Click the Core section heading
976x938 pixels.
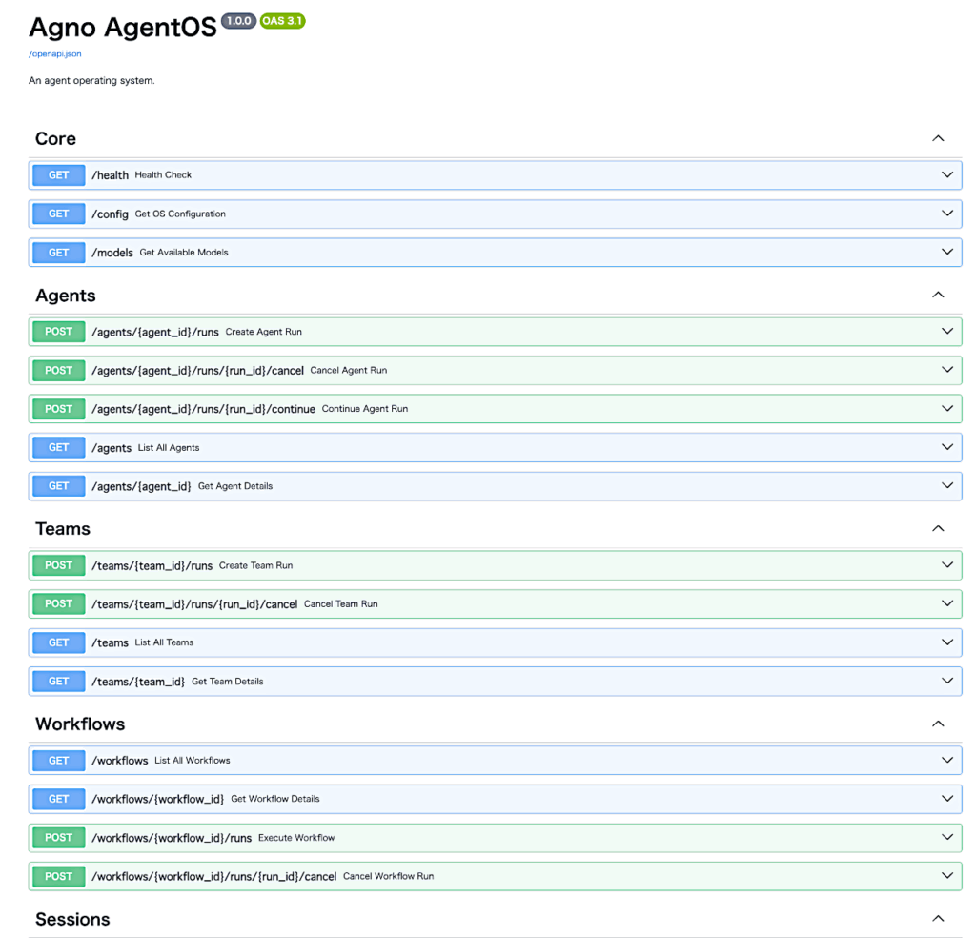click(x=55, y=138)
